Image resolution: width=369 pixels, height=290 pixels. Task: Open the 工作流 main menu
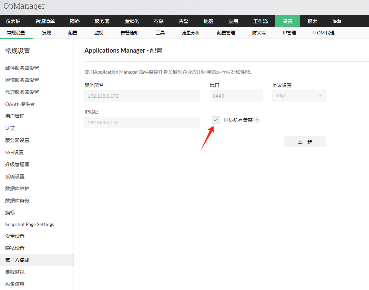(x=260, y=21)
